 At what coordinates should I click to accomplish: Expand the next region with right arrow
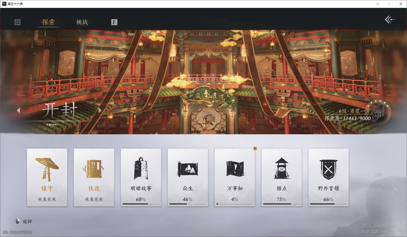point(99,110)
